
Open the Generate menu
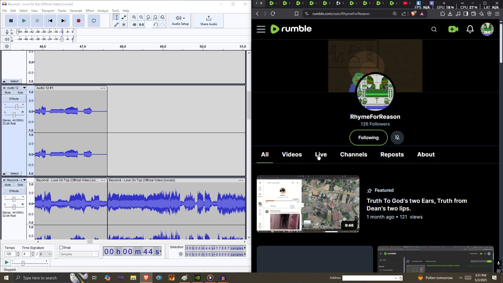[x=76, y=11]
